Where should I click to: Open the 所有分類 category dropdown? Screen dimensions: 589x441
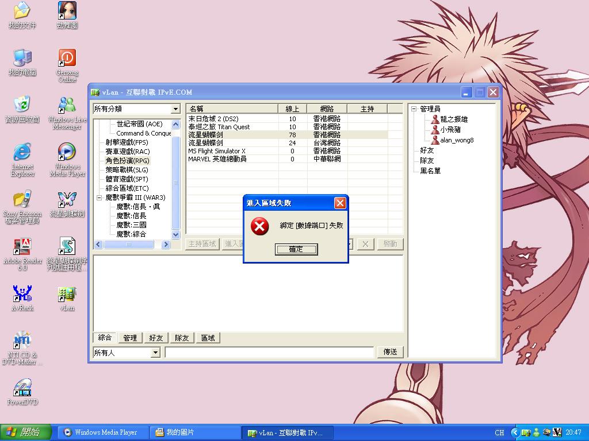[x=174, y=109]
